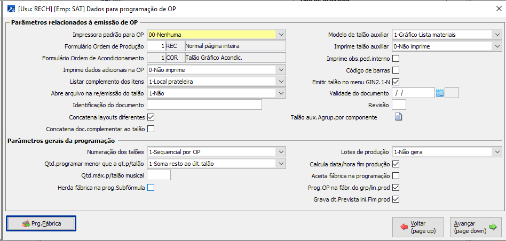Viewport: 506px width, 241px height.
Task: Expand the Modelo de talão auxiliar dropdown
Action: (497, 35)
